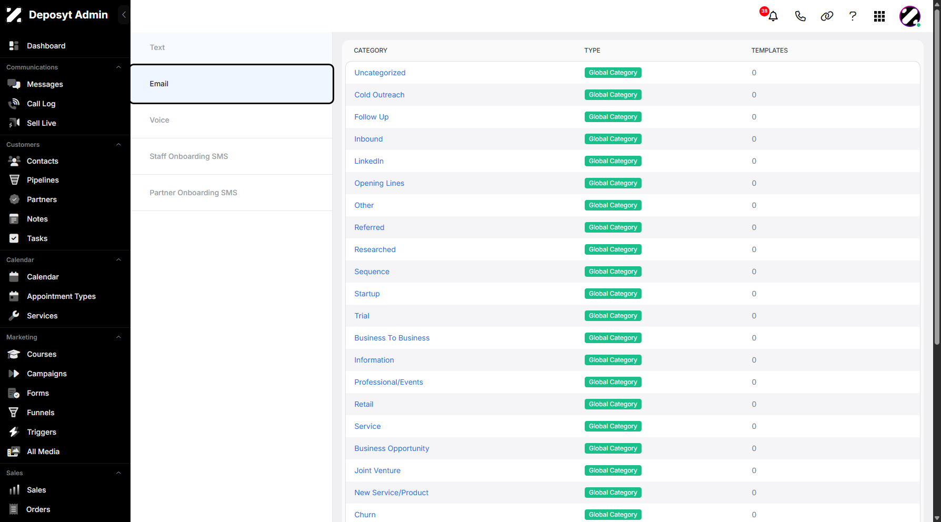Click the Sell Live icon
This screenshot has height=522, width=941.
click(x=14, y=123)
